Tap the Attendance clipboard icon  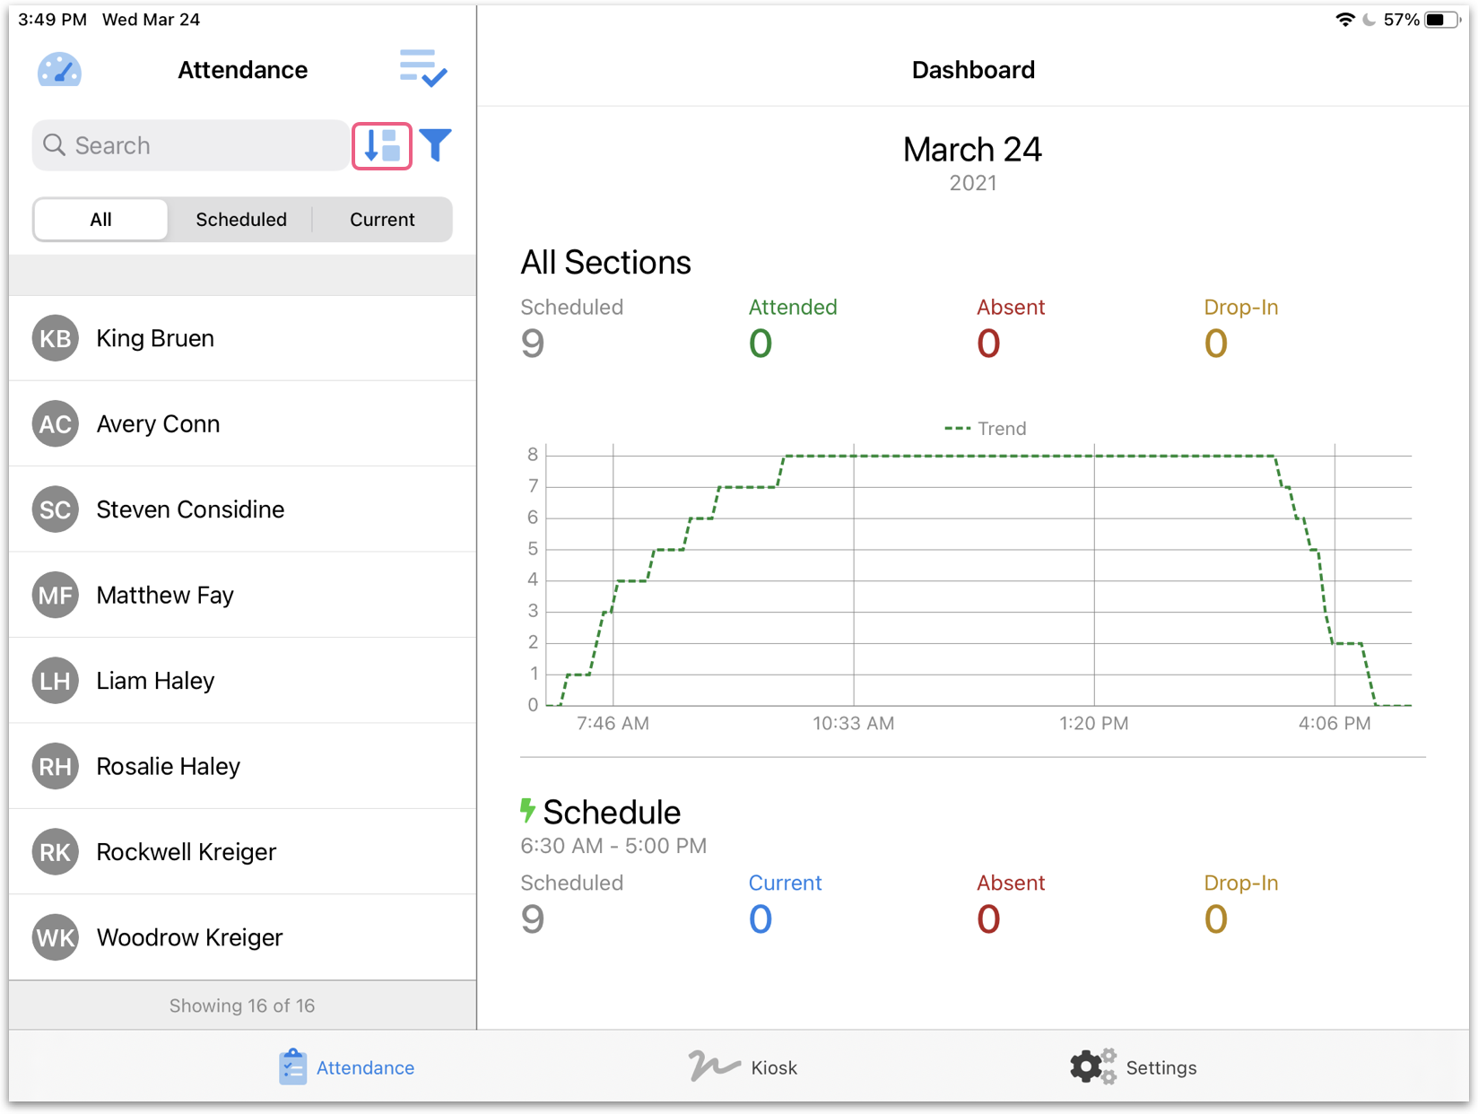point(292,1067)
